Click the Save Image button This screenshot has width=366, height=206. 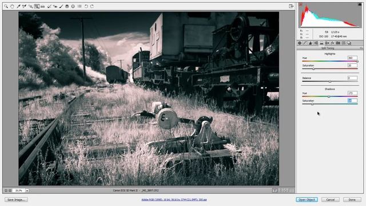[16, 200]
